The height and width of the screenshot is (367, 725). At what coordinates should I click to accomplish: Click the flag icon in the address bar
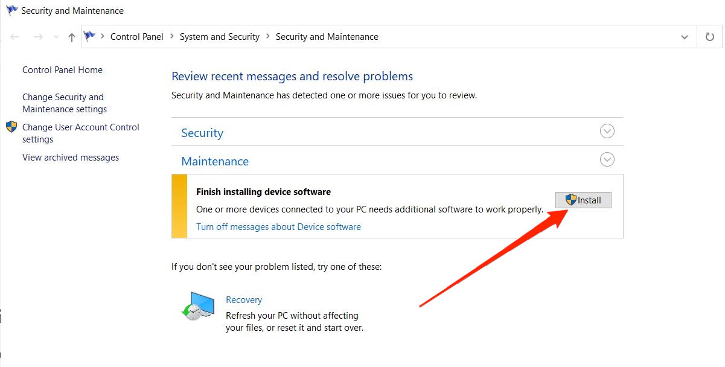tap(90, 37)
